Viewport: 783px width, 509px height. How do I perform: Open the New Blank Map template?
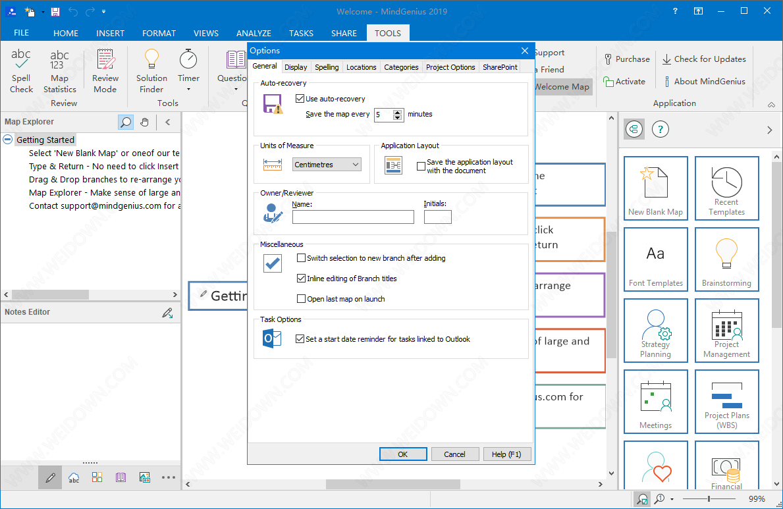point(656,188)
